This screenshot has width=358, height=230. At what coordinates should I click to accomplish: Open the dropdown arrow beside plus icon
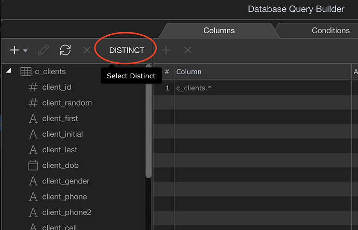tap(25, 51)
